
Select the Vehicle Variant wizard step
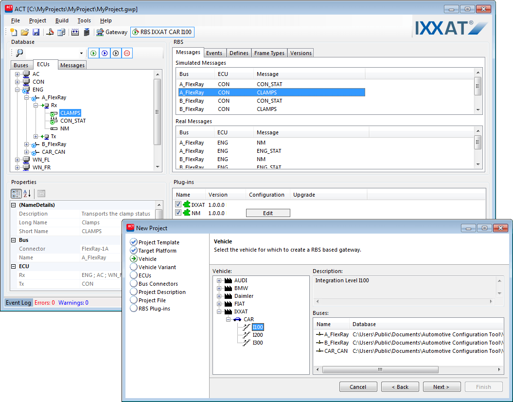click(x=153, y=267)
